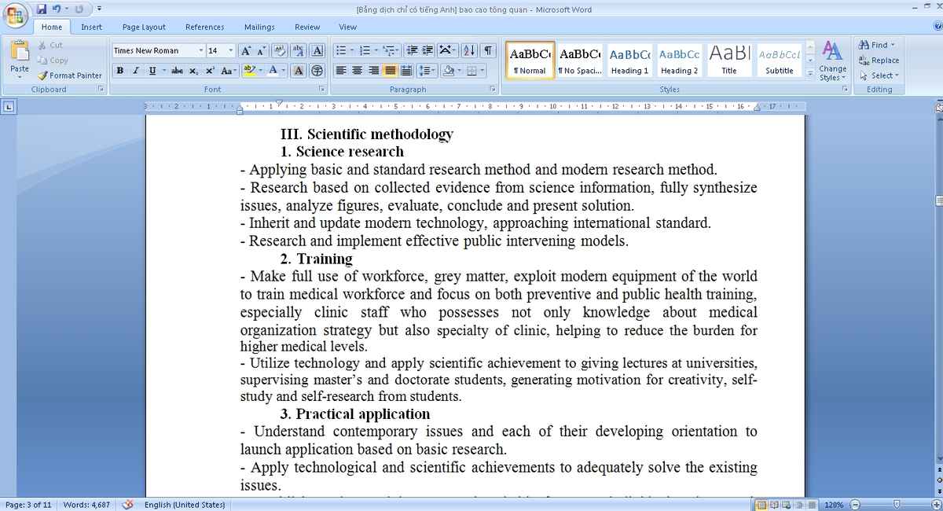
Task: Toggle Italic formatting
Action: tap(135, 71)
